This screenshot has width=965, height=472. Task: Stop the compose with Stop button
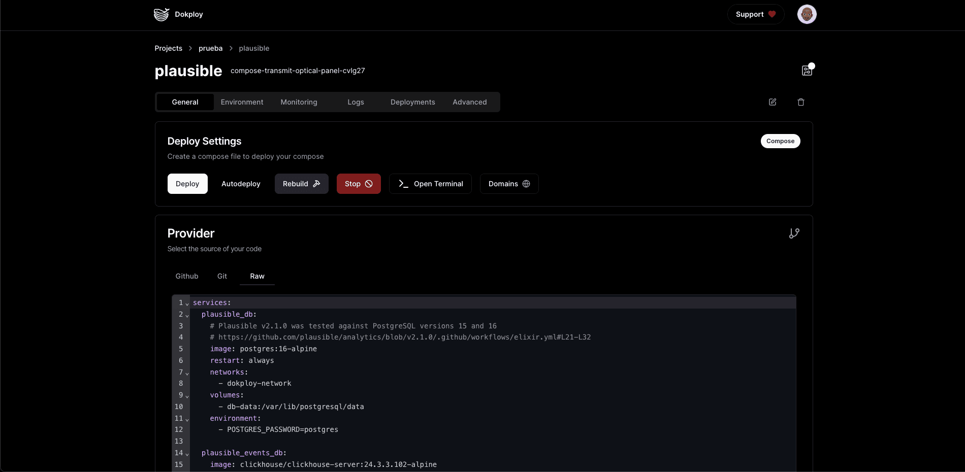(x=359, y=184)
